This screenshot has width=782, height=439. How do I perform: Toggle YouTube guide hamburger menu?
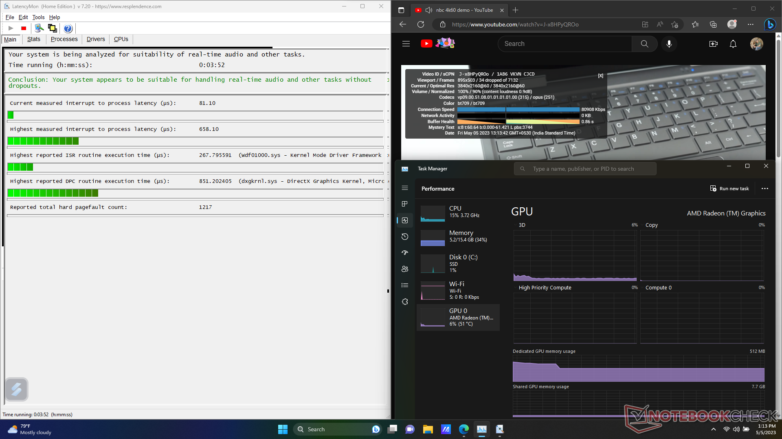(406, 44)
